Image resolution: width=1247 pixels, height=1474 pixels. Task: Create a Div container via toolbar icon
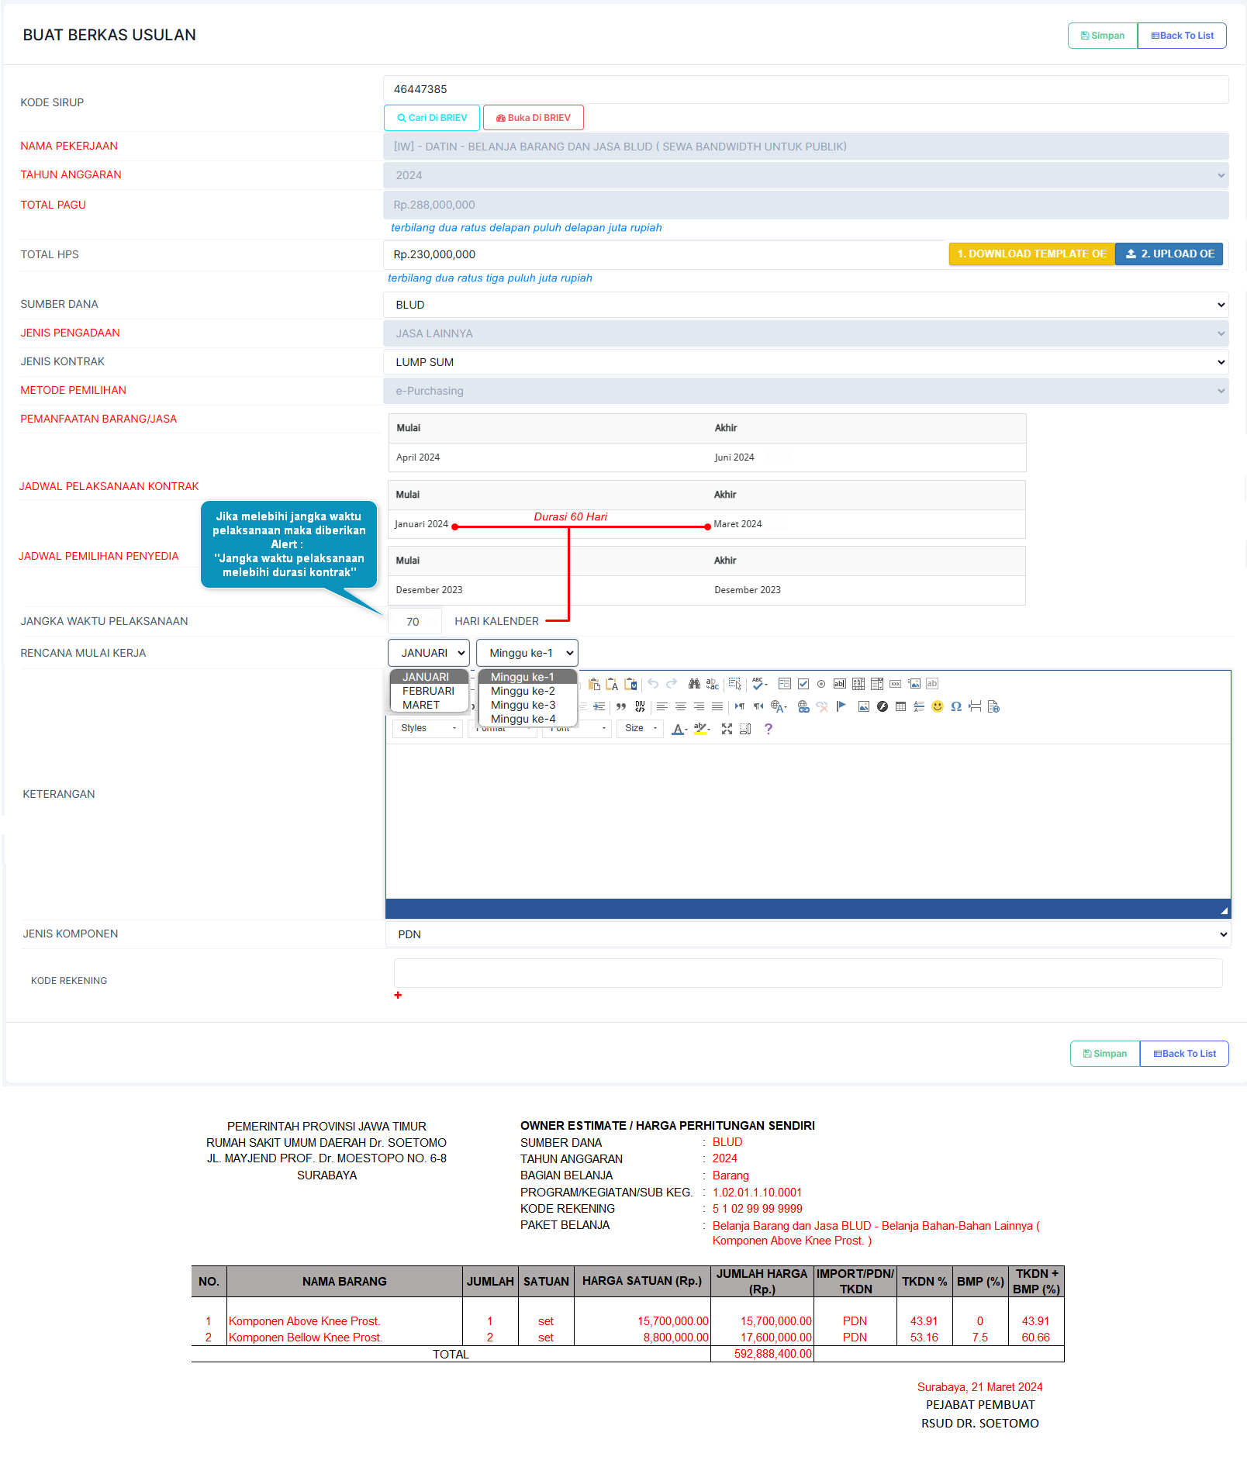coord(640,706)
